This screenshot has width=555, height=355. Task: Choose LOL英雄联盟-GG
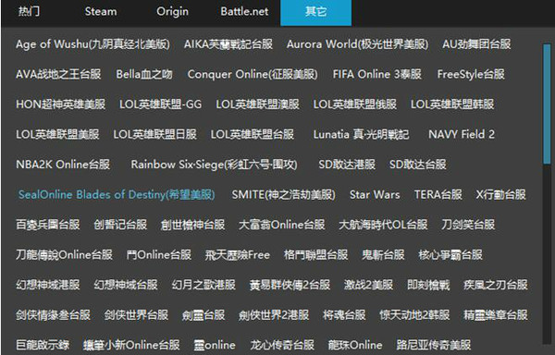coord(160,104)
